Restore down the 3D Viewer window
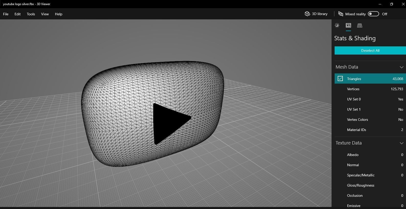Screen dimensions: 406x209 (x=392, y=4)
